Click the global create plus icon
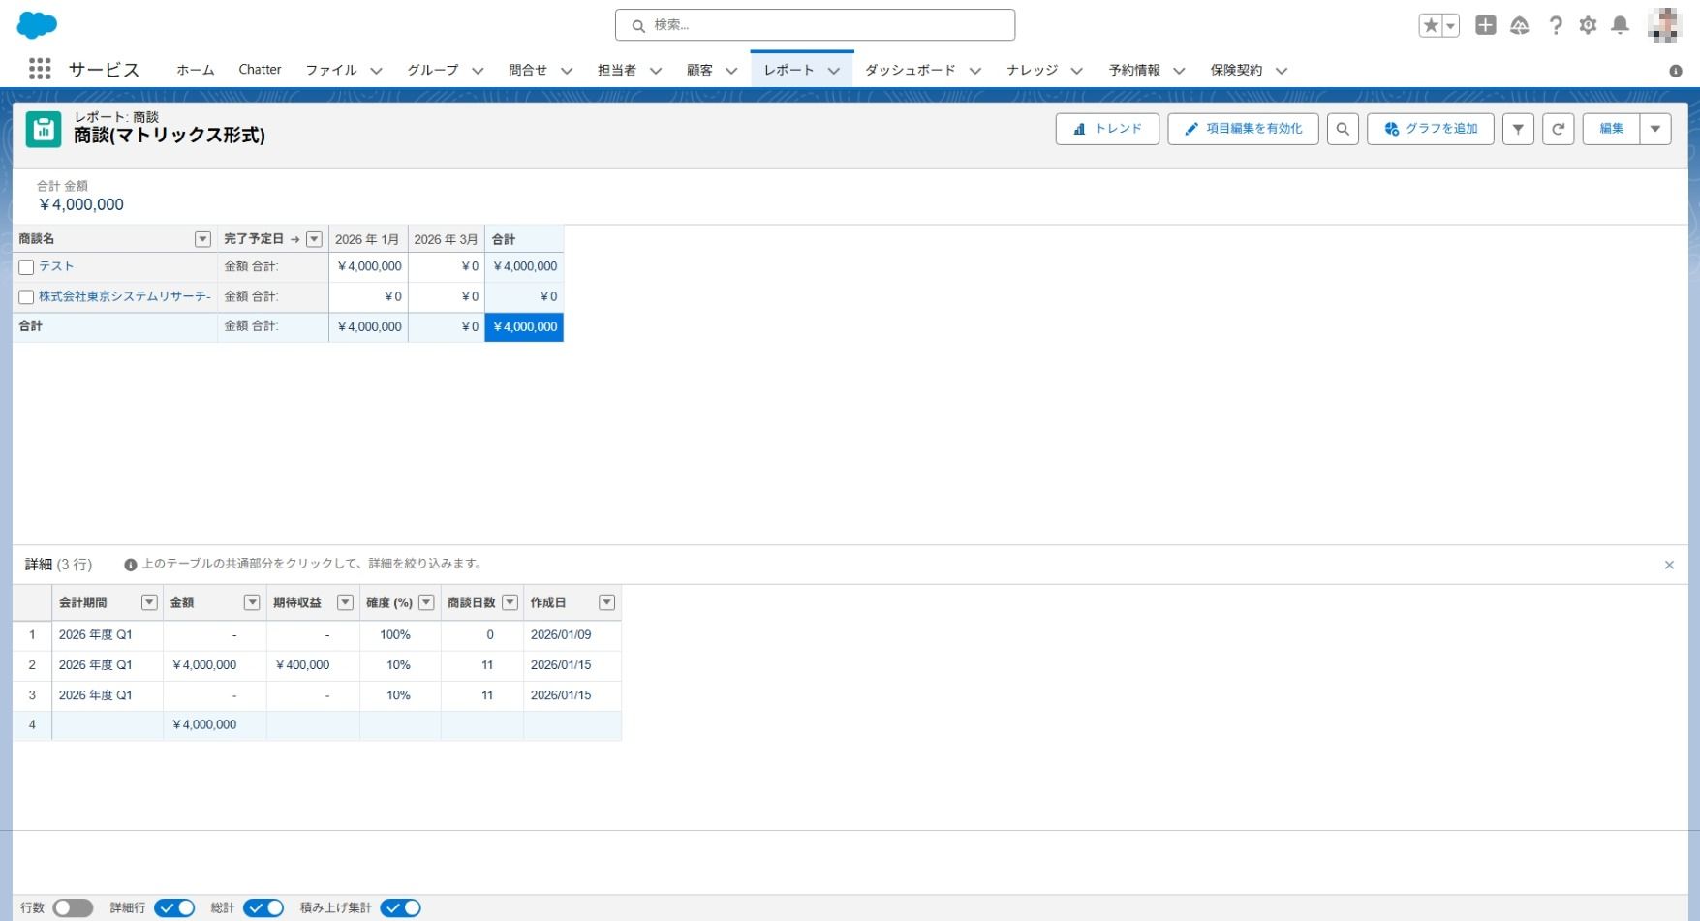 click(1485, 25)
